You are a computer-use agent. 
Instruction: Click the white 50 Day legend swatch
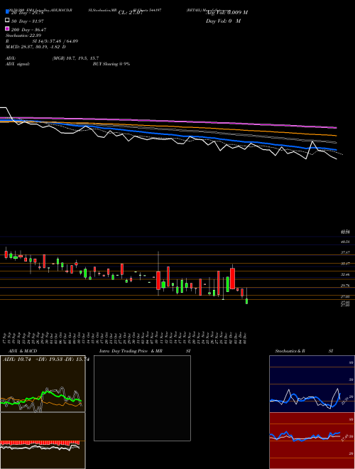7,21
